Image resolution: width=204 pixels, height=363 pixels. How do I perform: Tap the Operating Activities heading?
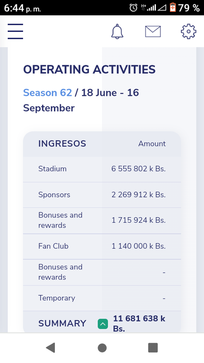point(89,69)
